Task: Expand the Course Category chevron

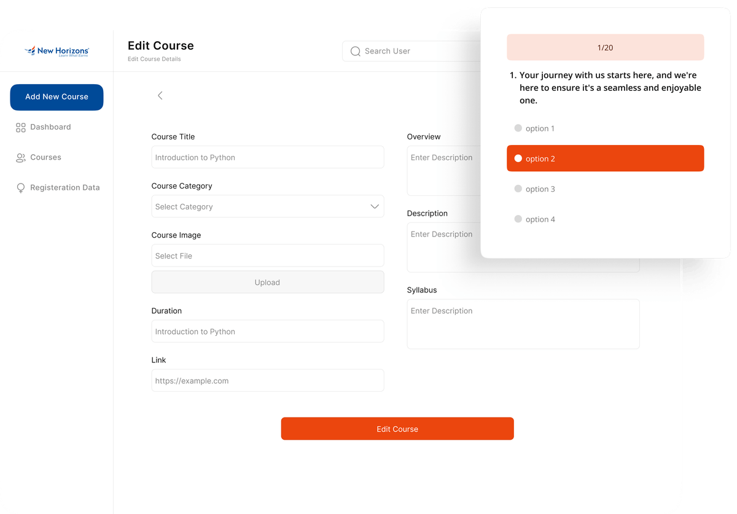Action: pyautogui.click(x=375, y=206)
